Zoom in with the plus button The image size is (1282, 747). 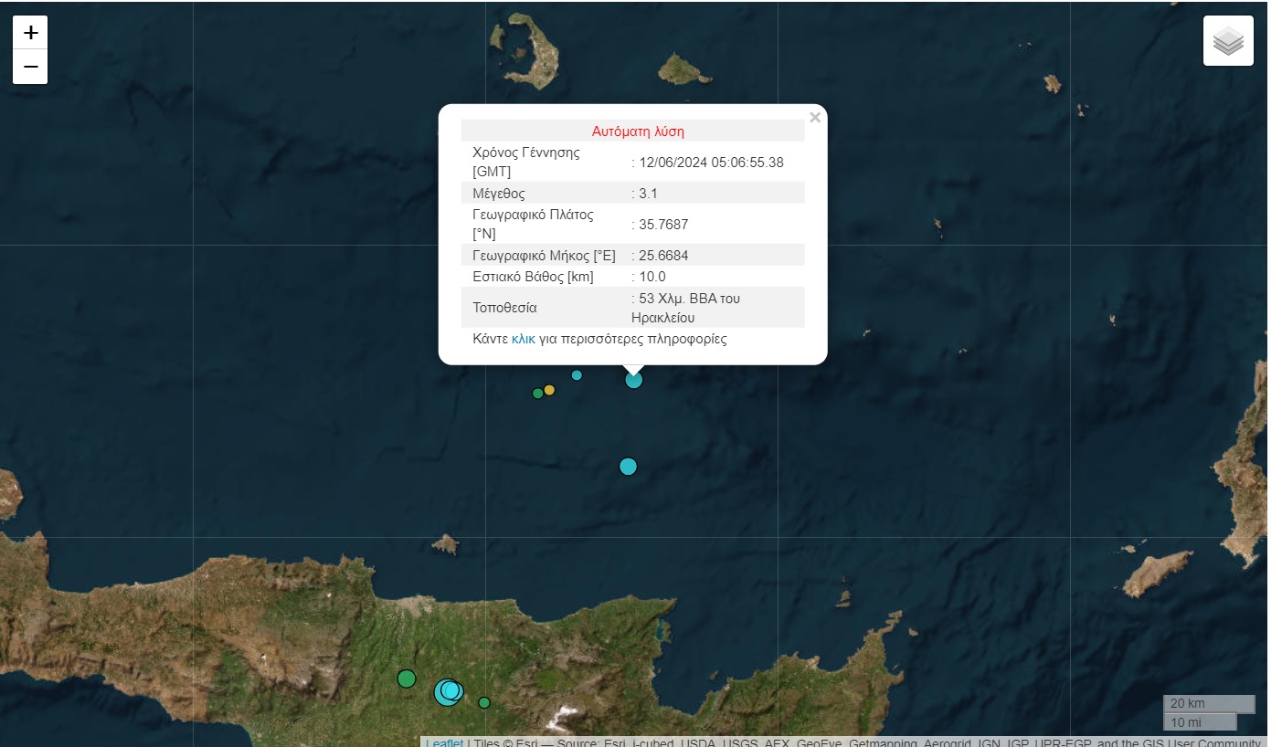[30, 33]
